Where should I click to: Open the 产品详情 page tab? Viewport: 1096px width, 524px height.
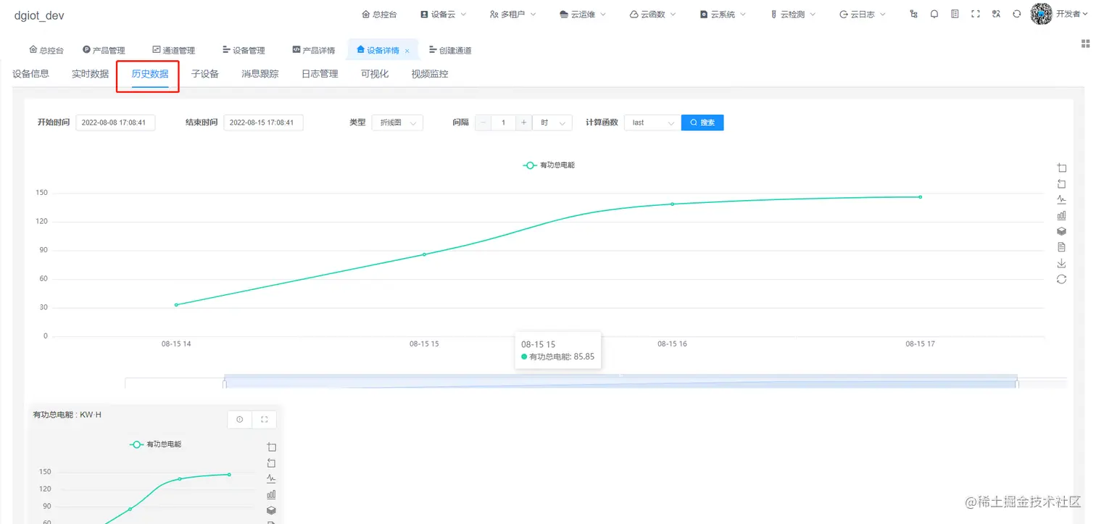point(314,50)
